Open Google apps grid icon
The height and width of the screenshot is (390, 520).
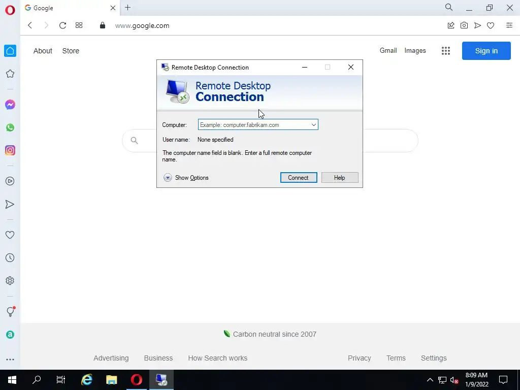(x=446, y=51)
